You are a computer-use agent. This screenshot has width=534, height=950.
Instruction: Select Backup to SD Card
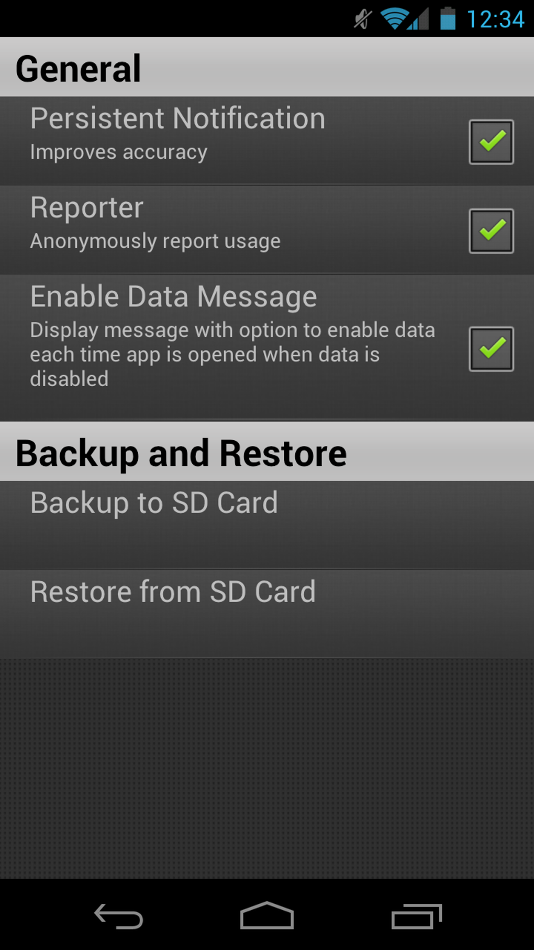click(267, 525)
